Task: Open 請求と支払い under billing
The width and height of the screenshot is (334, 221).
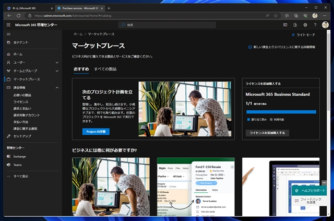Action: (x=22, y=109)
